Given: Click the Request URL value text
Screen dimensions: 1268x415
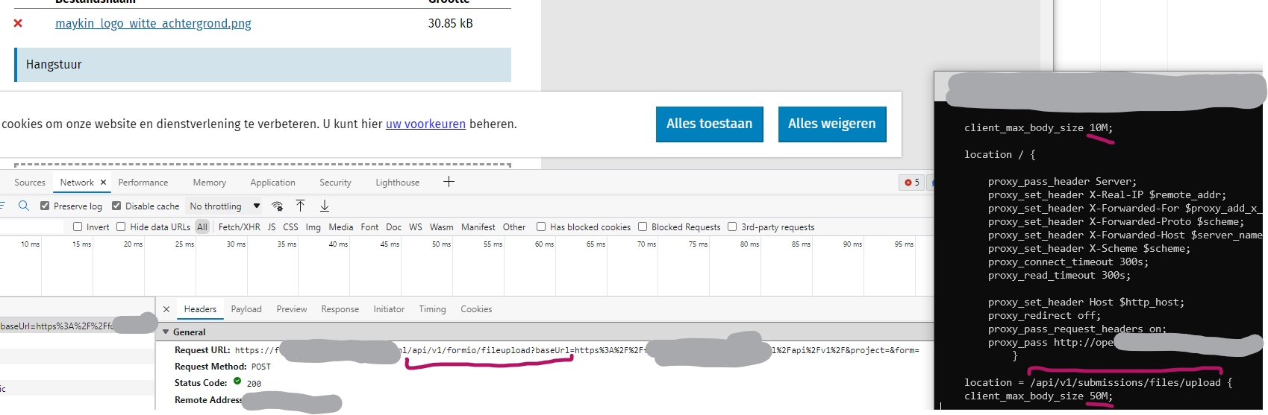Looking at the screenshot, I should pyautogui.click(x=577, y=350).
